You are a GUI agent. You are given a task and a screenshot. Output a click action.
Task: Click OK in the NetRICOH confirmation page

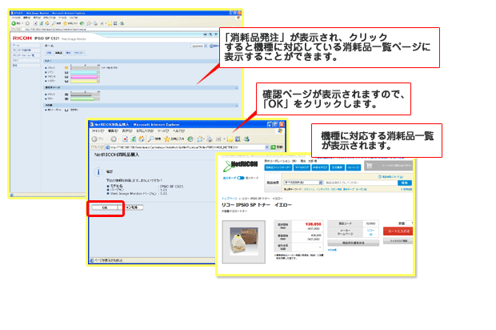pos(105,207)
